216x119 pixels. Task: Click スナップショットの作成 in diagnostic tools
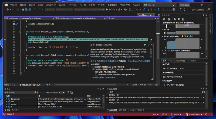(x=174, y=77)
